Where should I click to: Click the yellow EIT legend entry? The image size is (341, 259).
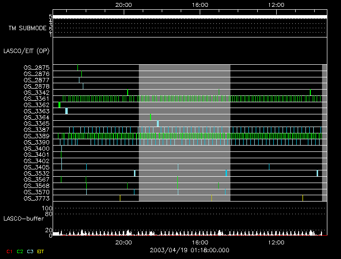click(x=40, y=252)
